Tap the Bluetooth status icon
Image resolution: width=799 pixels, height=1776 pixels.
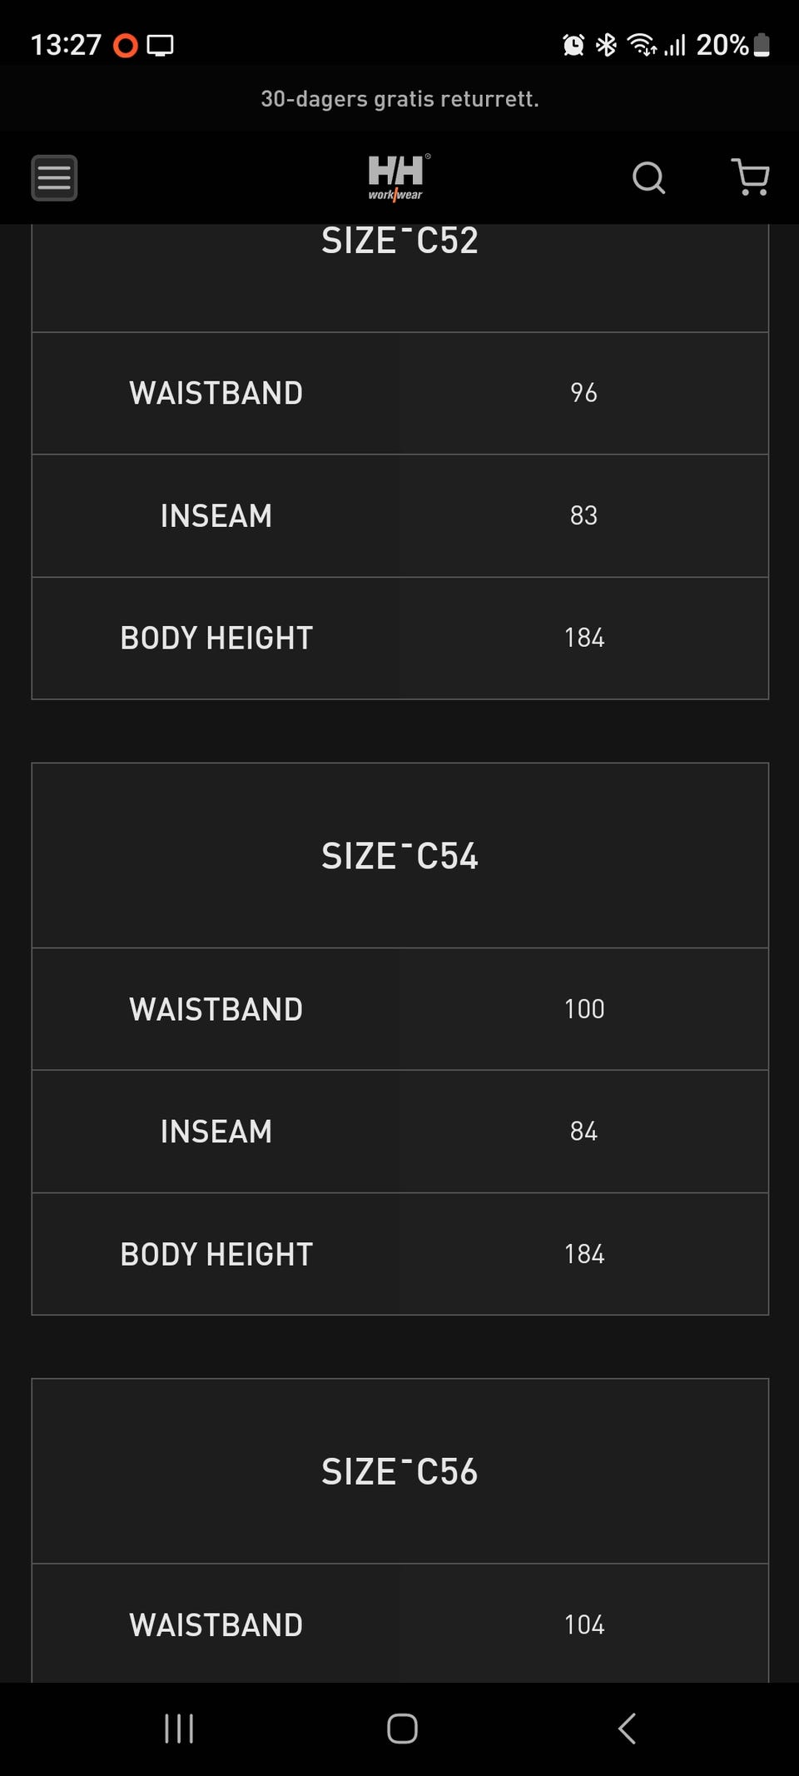[x=607, y=45]
